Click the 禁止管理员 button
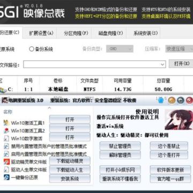The image size is (193, 193). (120, 146)
